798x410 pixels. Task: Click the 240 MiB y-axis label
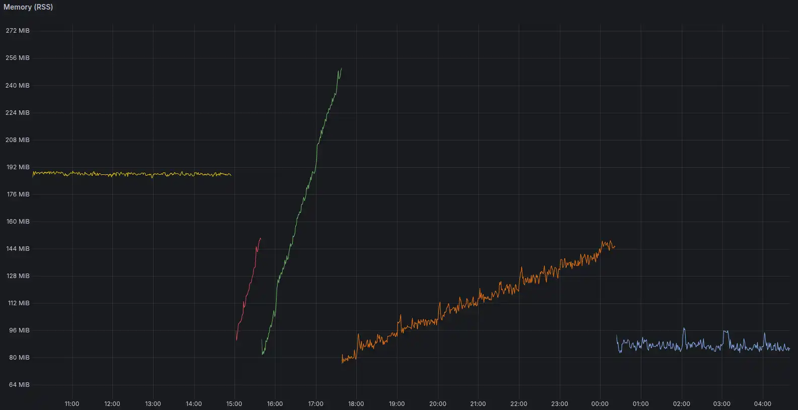[18, 86]
